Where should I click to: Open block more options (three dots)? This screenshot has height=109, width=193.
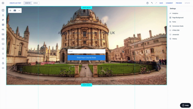coord(19,11)
